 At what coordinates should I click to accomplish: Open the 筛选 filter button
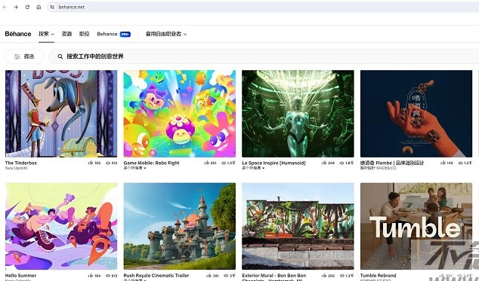point(24,57)
